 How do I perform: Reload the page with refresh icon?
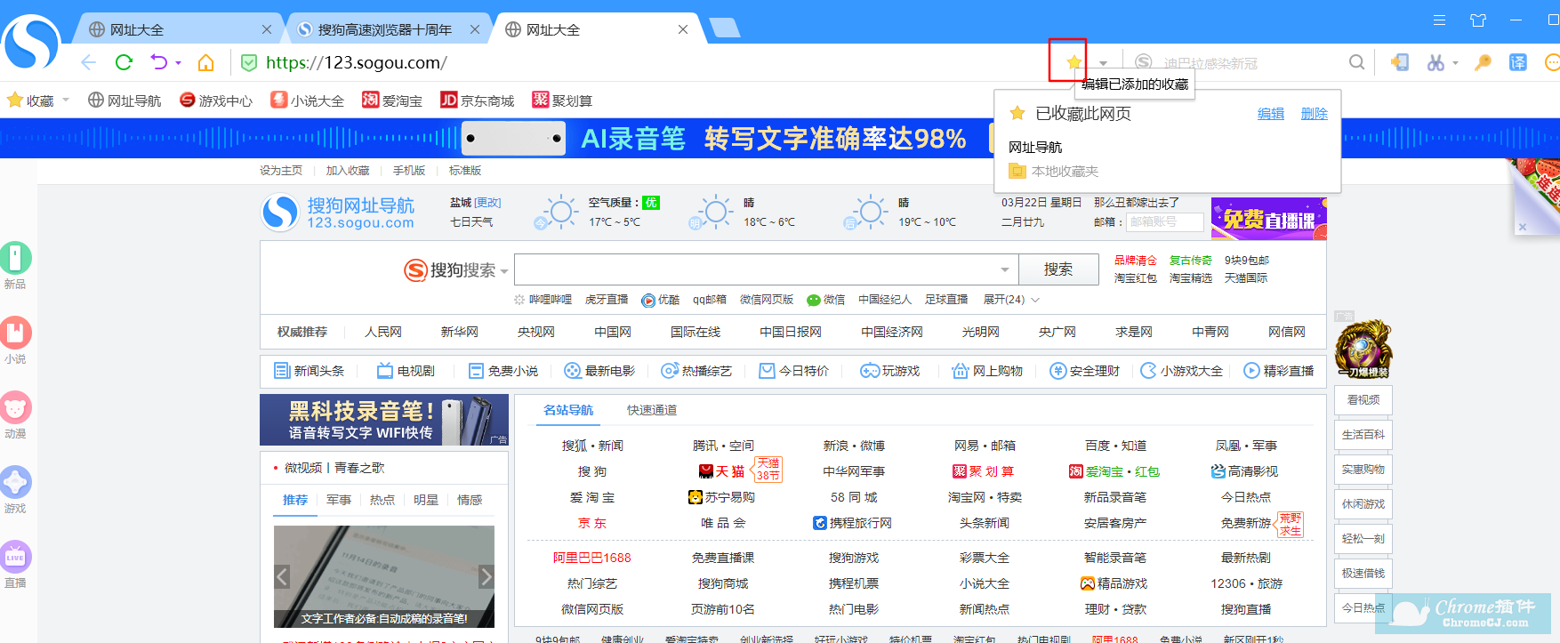pyautogui.click(x=124, y=62)
